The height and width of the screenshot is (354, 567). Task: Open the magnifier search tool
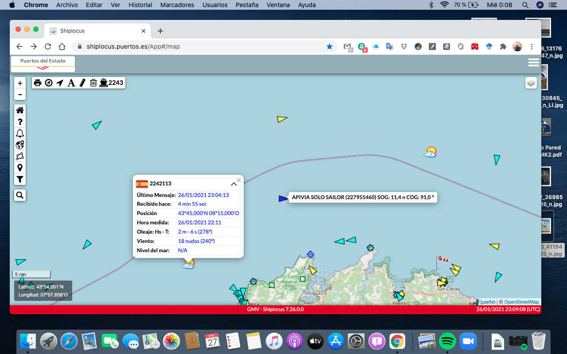coord(19,195)
